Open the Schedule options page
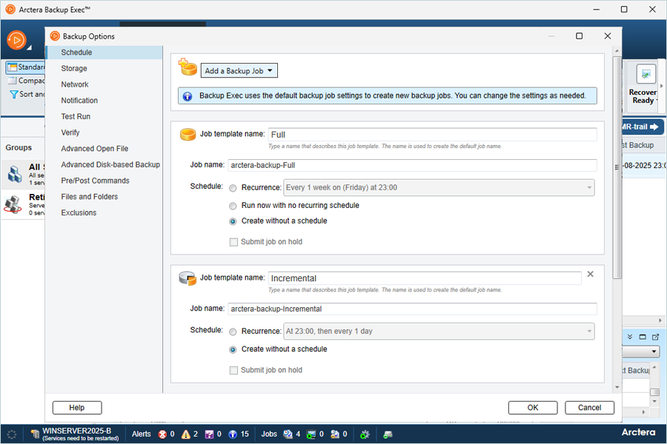 [x=104, y=53]
